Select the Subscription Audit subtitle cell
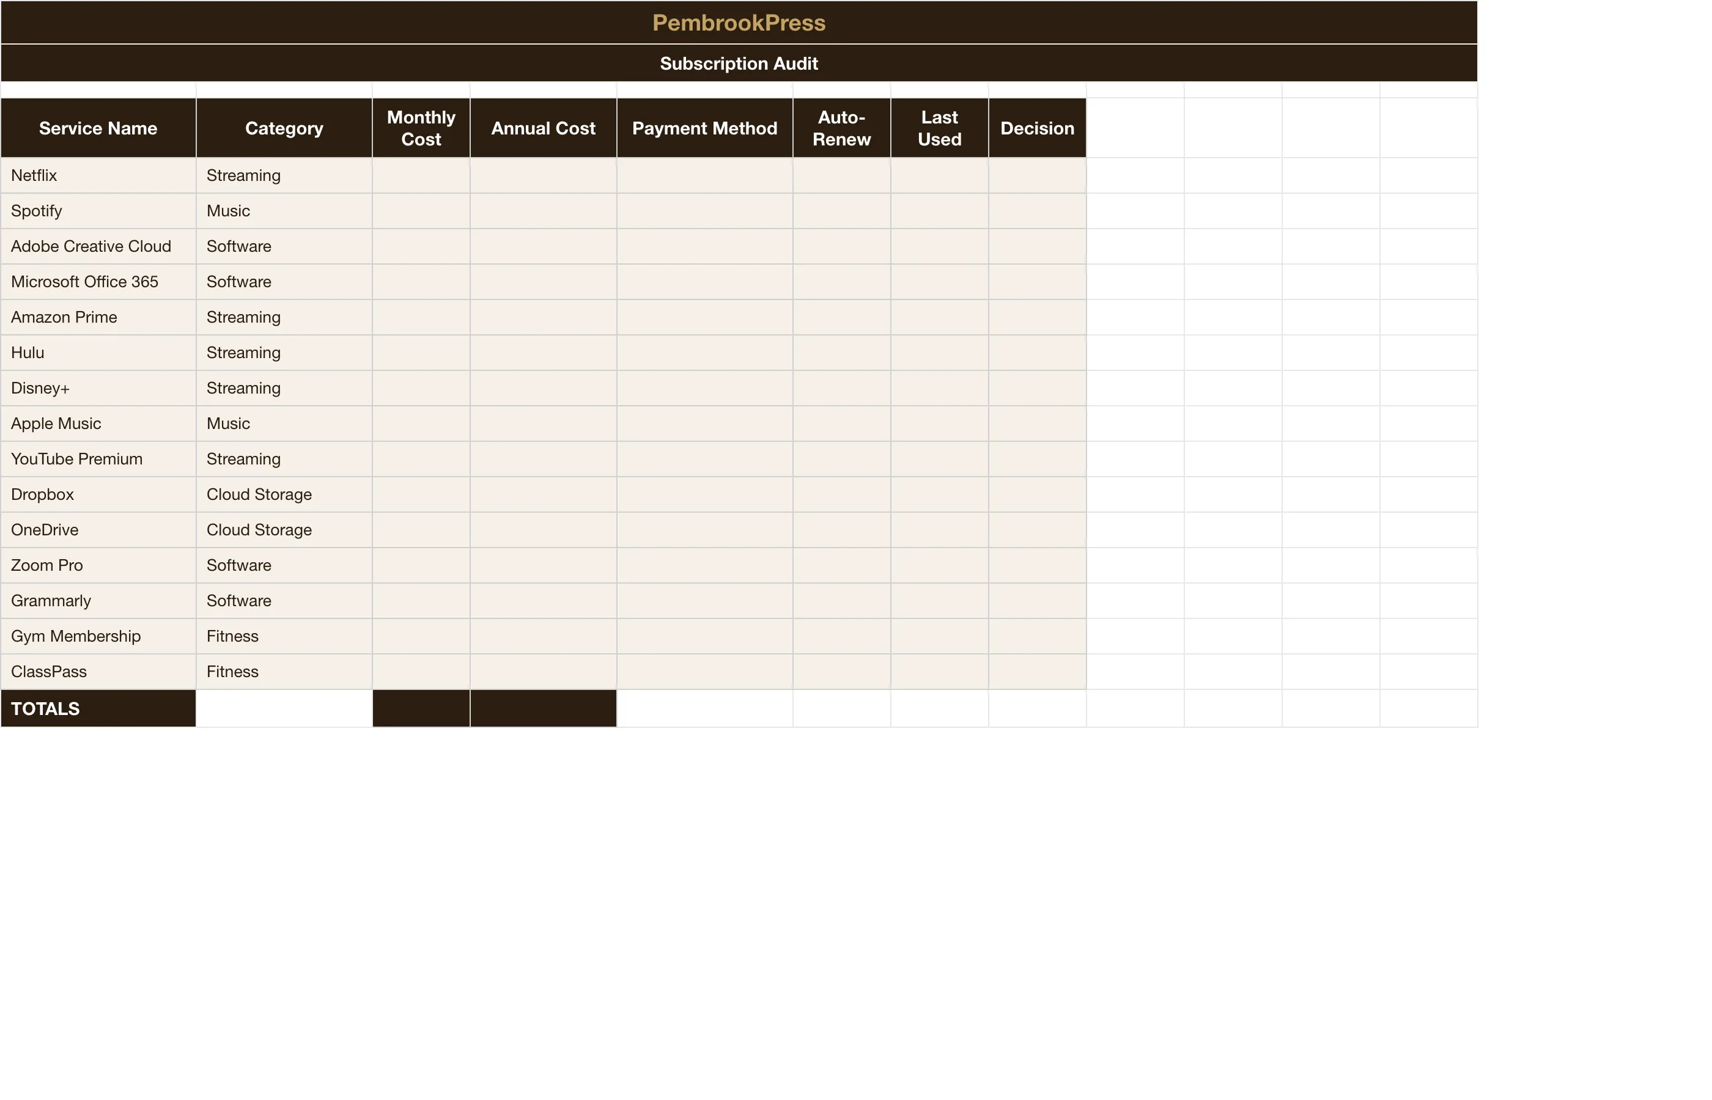The image size is (1712, 1100). pyautogui.click(x=739, y=64)
